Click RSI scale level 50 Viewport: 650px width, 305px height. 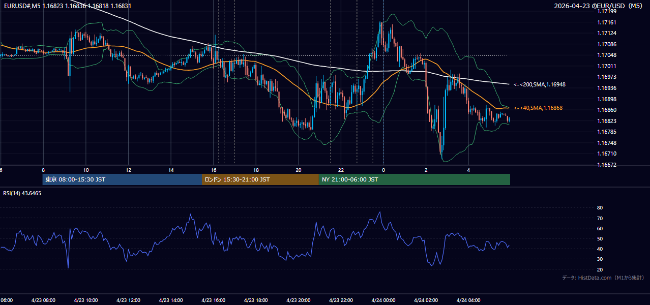(x=600, y=238)
